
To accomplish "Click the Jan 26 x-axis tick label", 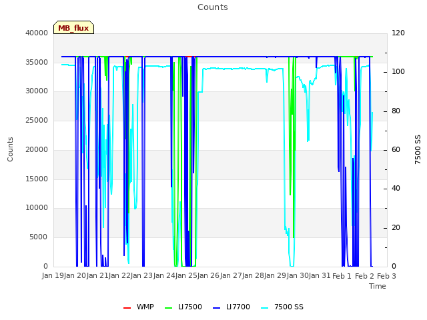I will (209, 275).
